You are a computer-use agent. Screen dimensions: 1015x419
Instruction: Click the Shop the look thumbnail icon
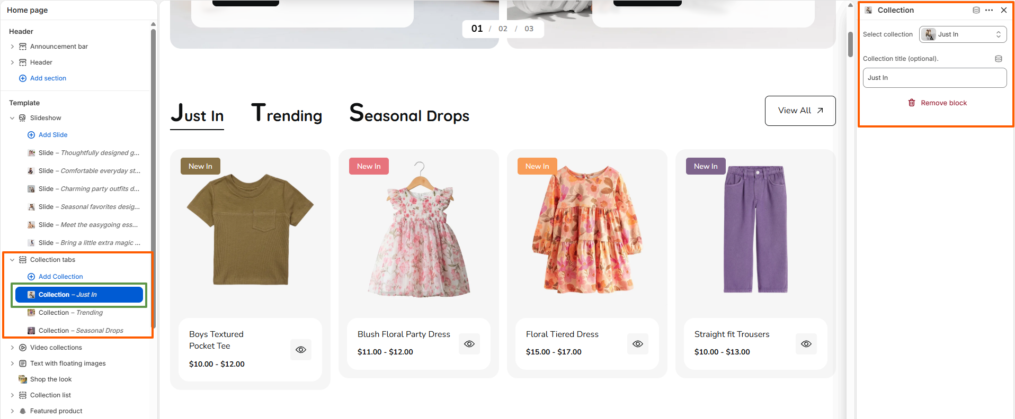point(23,379)
